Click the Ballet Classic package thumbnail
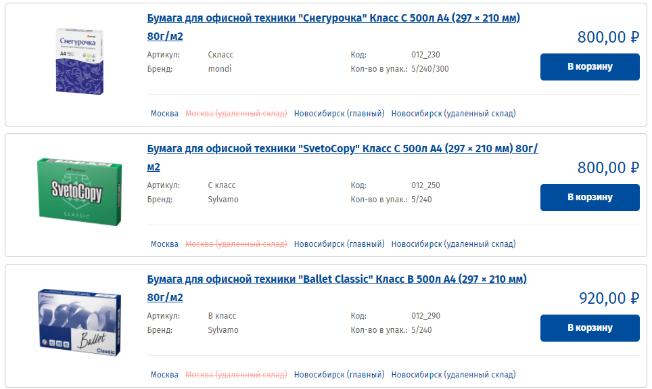This screenshot has height=389, width=652. 79,323
